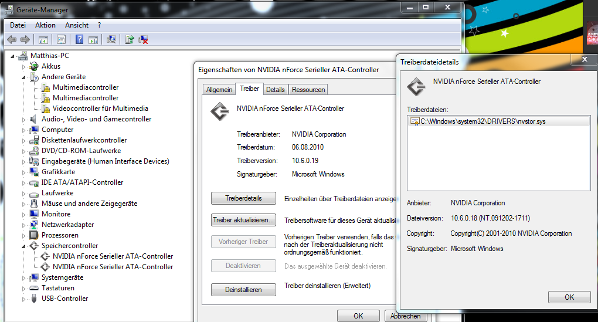This screenshot has width=598, height=322.
Task: Select the Treiber tab
Action: click(249, 89)
